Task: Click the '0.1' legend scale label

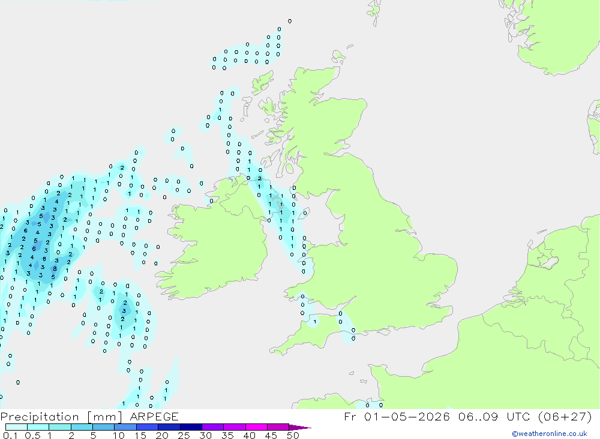Action: click(10, 435)
